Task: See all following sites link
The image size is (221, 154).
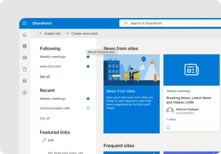Action: coord(45,76)
